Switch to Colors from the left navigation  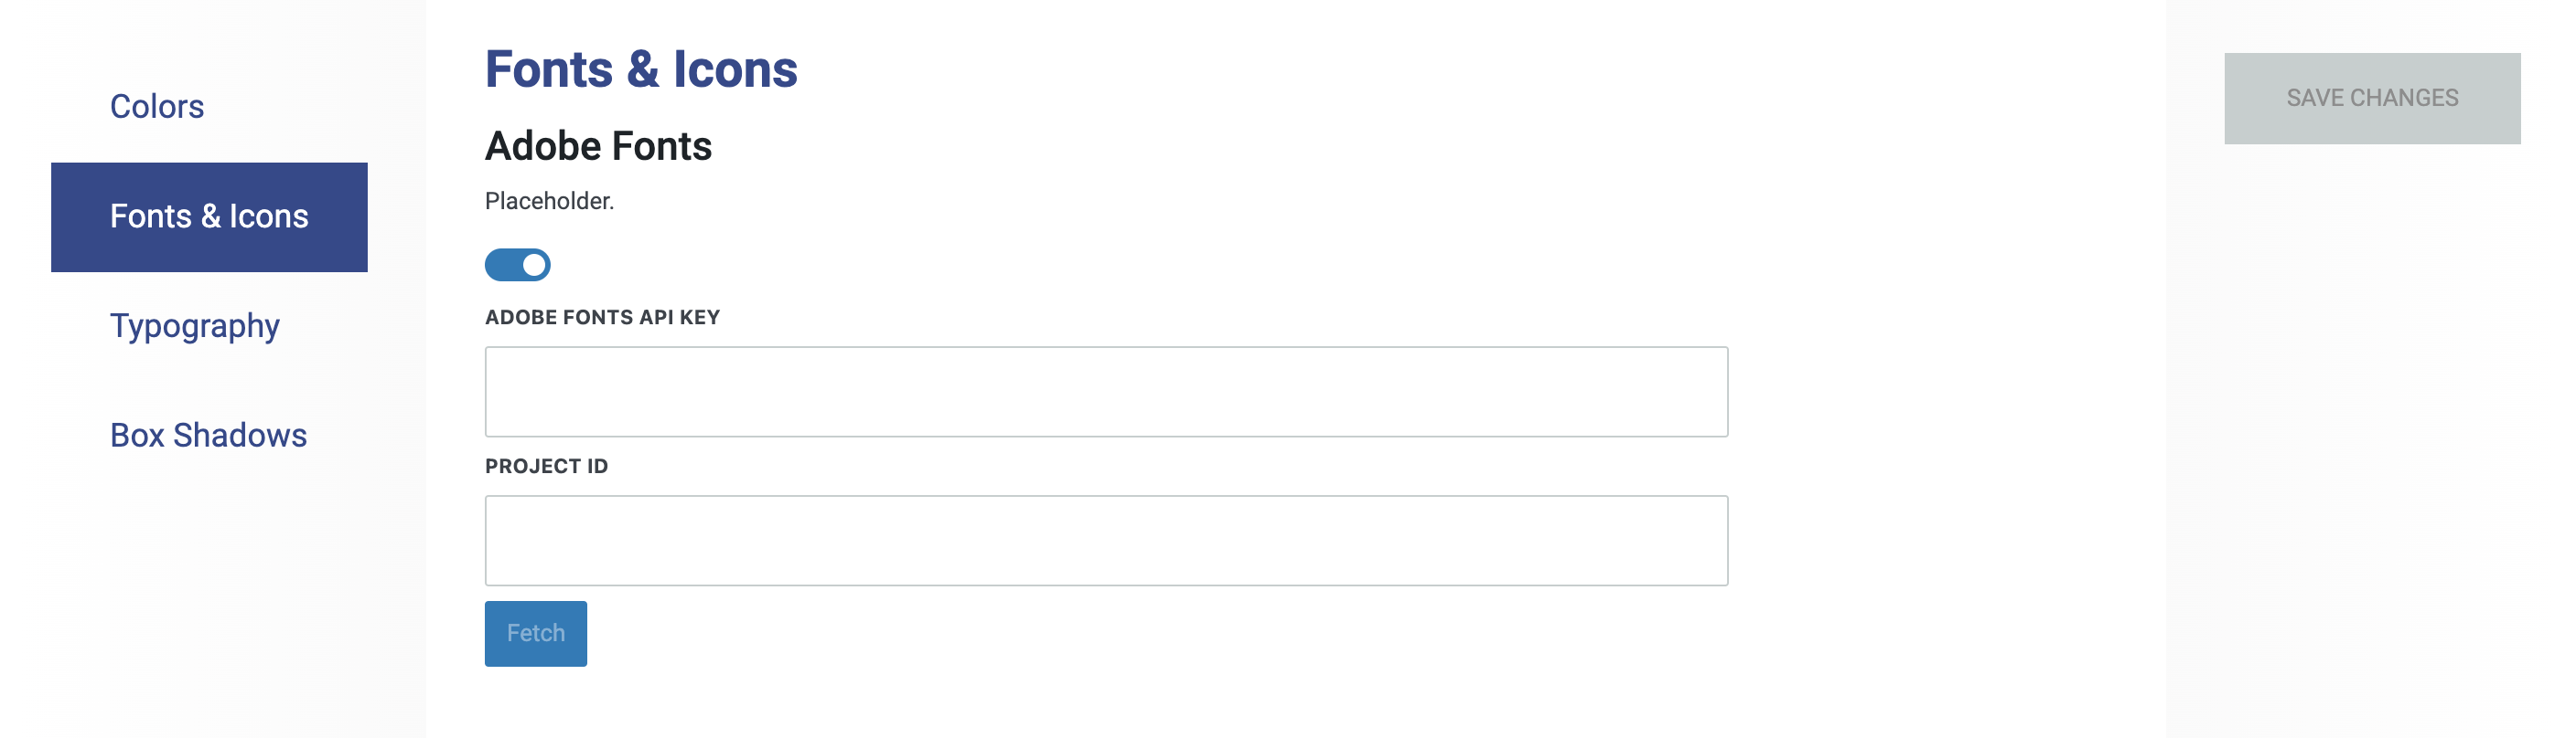pos(157,107)
